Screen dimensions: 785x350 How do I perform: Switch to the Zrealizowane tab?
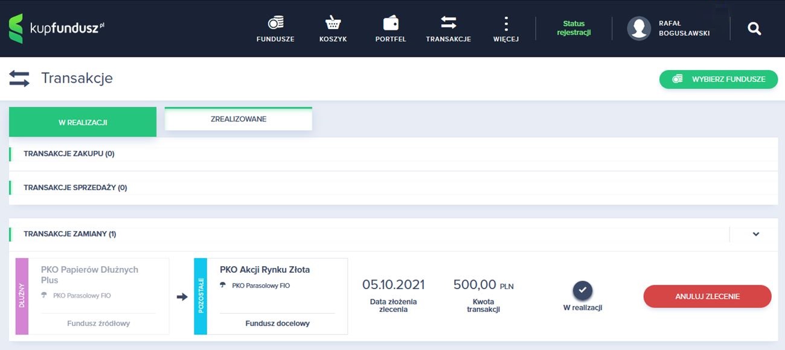point(239,119)
